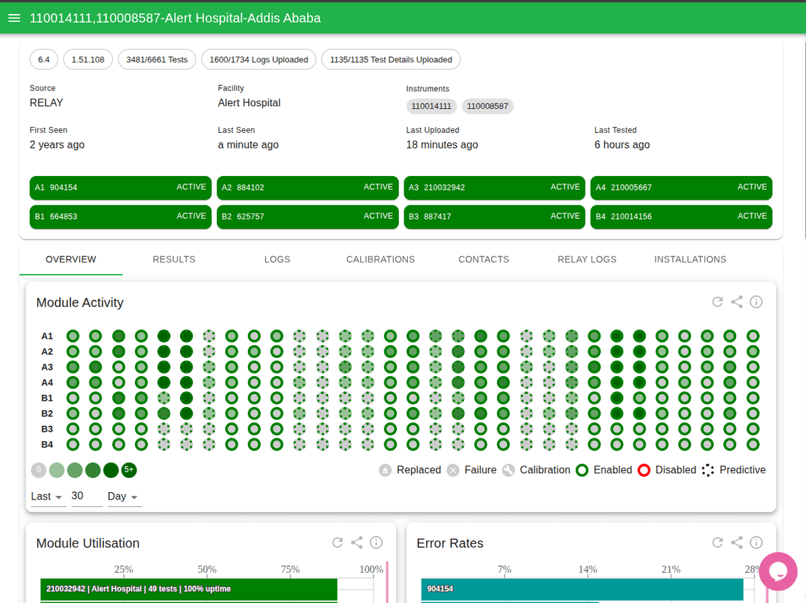Open the Relay Logs tab
This screenshot has height=603, width=806.
(586, 259)
